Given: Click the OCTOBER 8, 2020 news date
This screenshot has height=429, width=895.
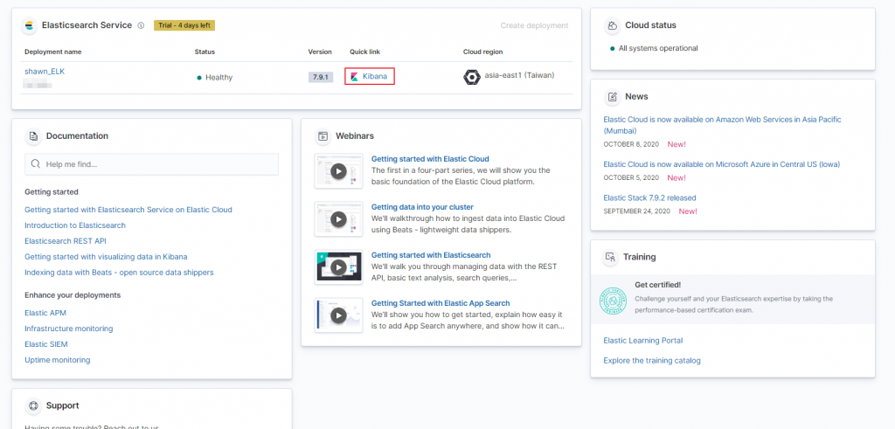Looking at the screenshot, I should tap(631, 144).
